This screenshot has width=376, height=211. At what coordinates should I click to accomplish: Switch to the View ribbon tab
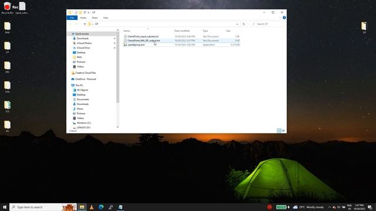(106, 18)
